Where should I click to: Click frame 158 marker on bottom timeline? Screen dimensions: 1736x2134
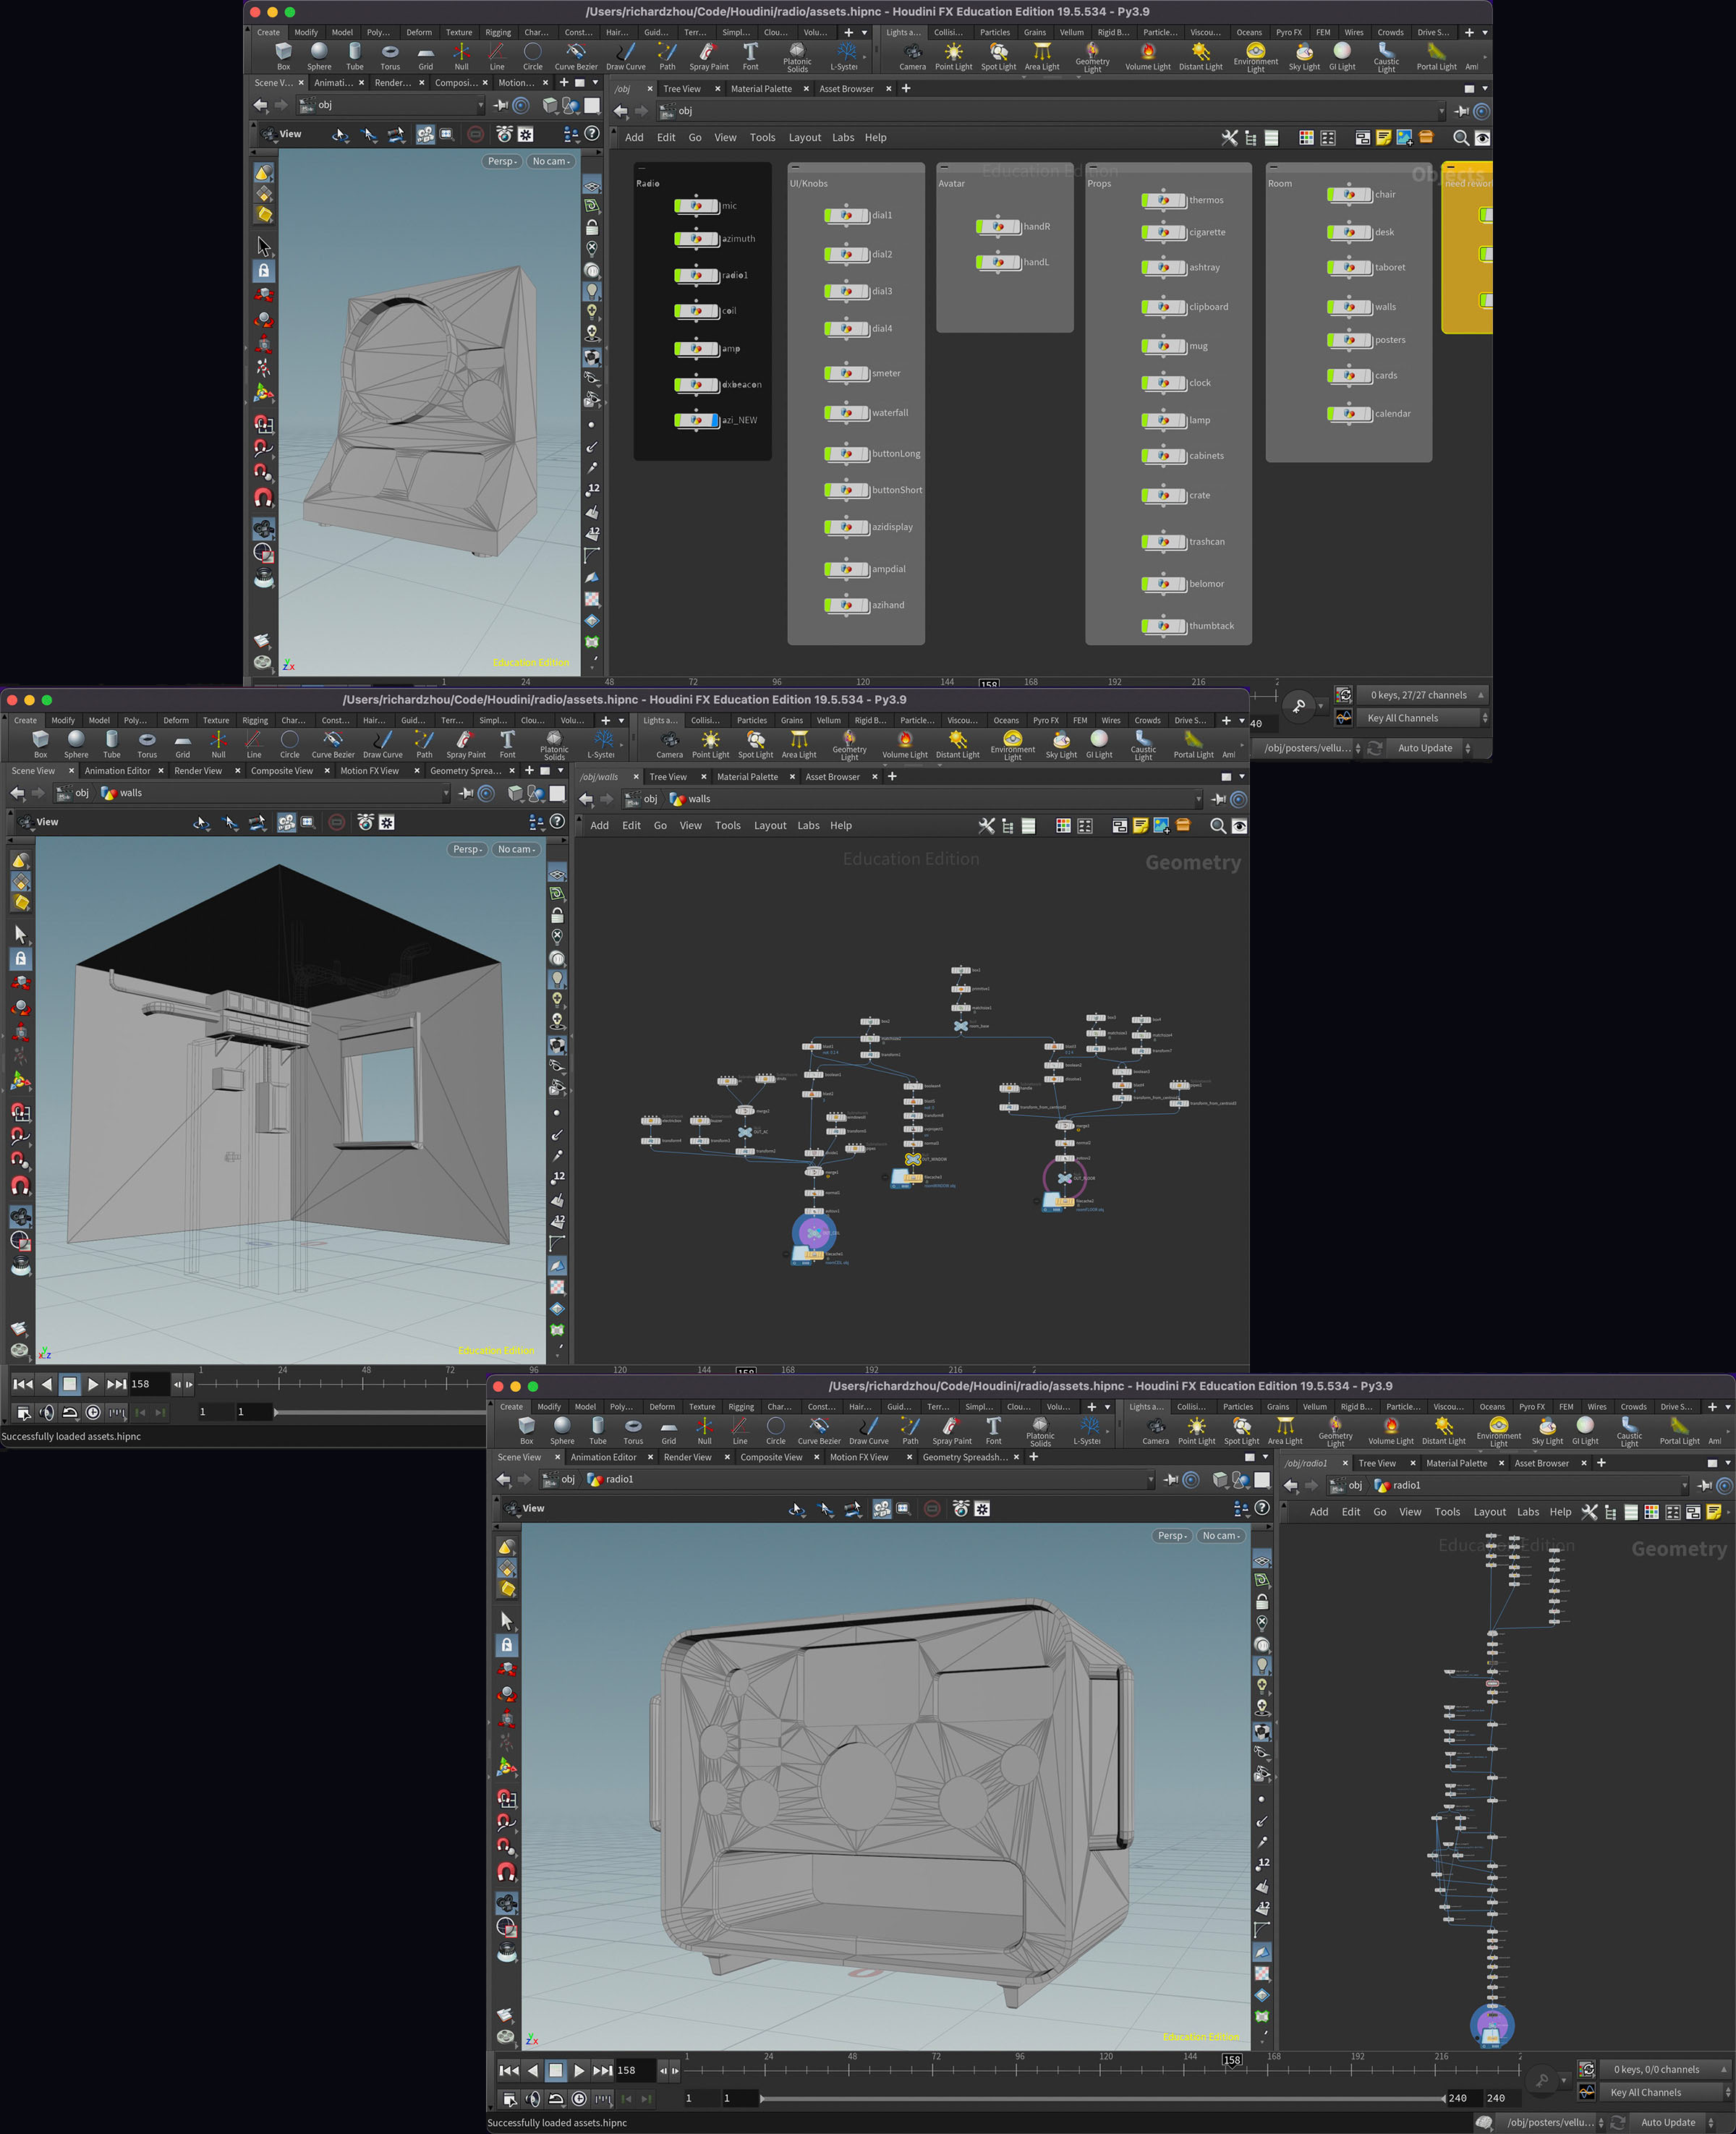coord(1232,2060)
